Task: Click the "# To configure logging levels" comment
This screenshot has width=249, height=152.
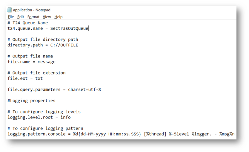Action: coord(44,112)
